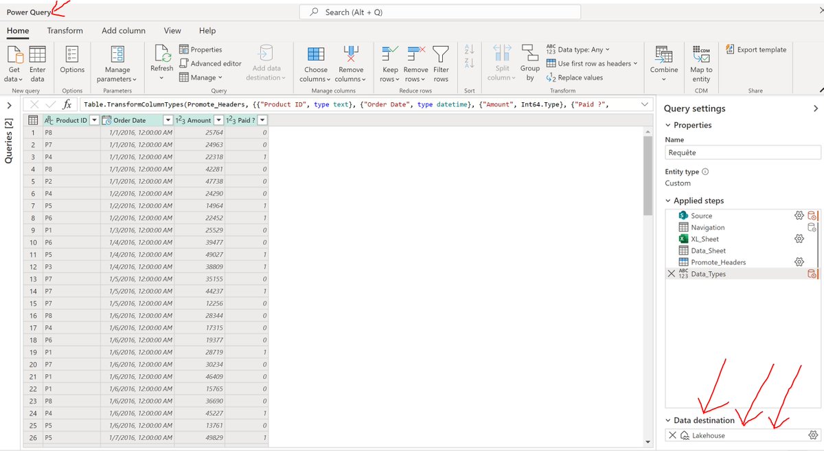Viewport: 824px width, 451px height.
Task: Open query Properties from the ribbon
Action: click(x=201, y=49)
